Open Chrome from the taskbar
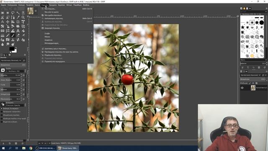The height and width of the screenshot is (151, 268). pos(31,148)
